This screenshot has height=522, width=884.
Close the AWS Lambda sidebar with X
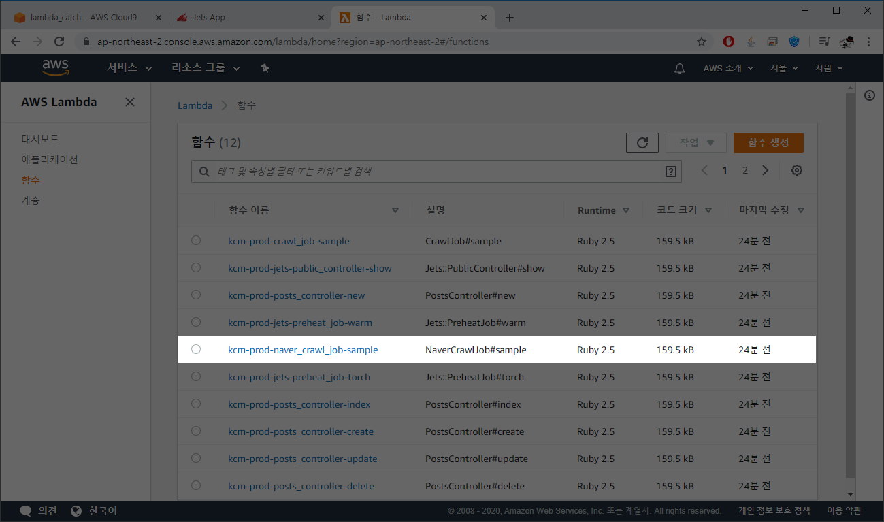[130, 102]
